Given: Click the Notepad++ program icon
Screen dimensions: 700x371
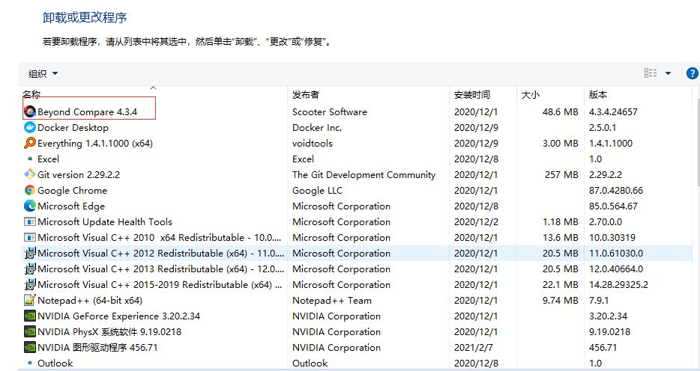Looking at the screenshot, I should pos(30,300).
